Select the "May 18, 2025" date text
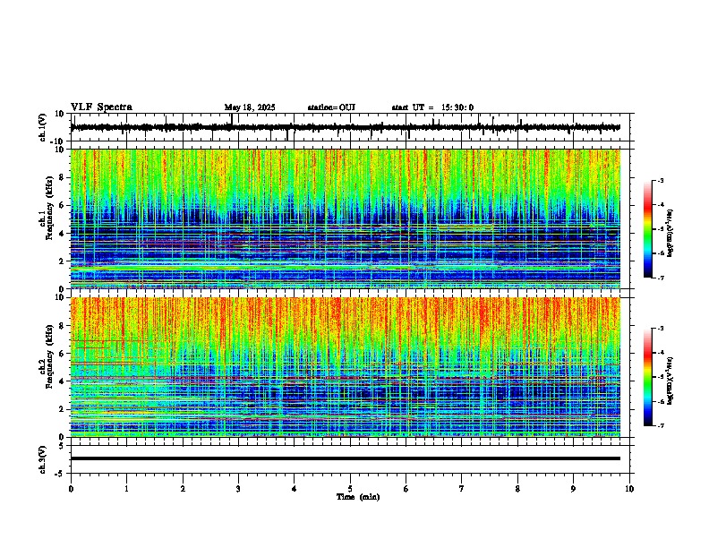 pos(250,107)
